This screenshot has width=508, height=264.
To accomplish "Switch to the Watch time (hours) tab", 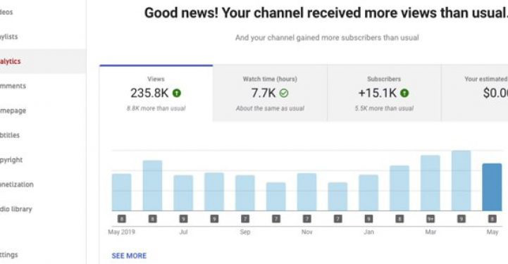I will (270, 93).
